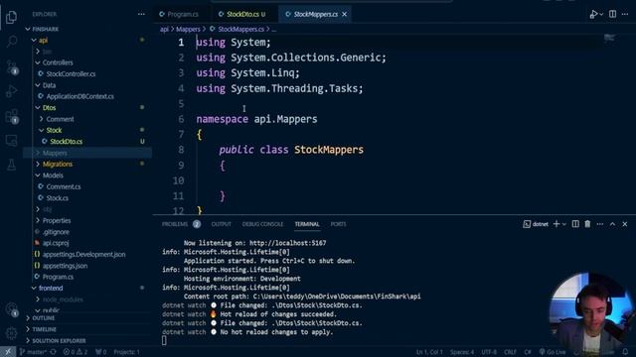This screenshot has height=357, width=636.
Task: Open the Problems panel tab
Action: coord(181,224)
